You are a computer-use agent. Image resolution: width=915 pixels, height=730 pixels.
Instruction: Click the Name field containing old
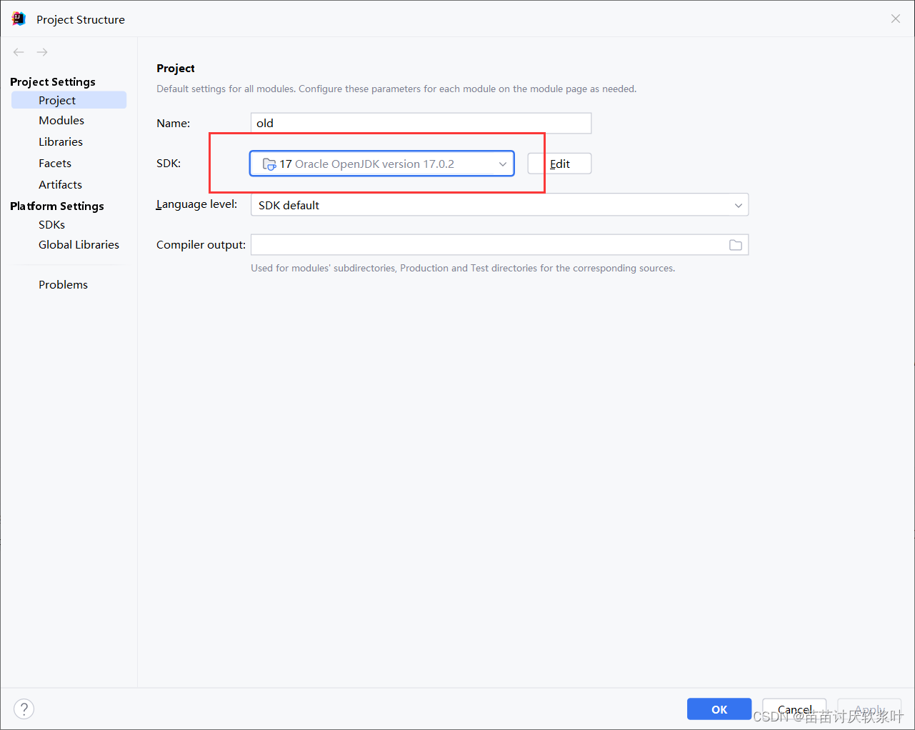point(421,123)
